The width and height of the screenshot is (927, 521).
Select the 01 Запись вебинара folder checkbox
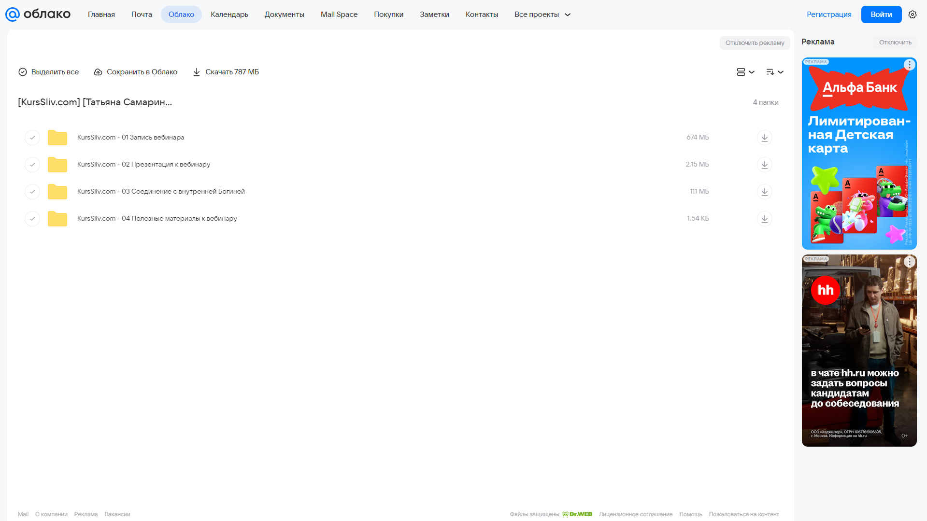pos(32,138)
